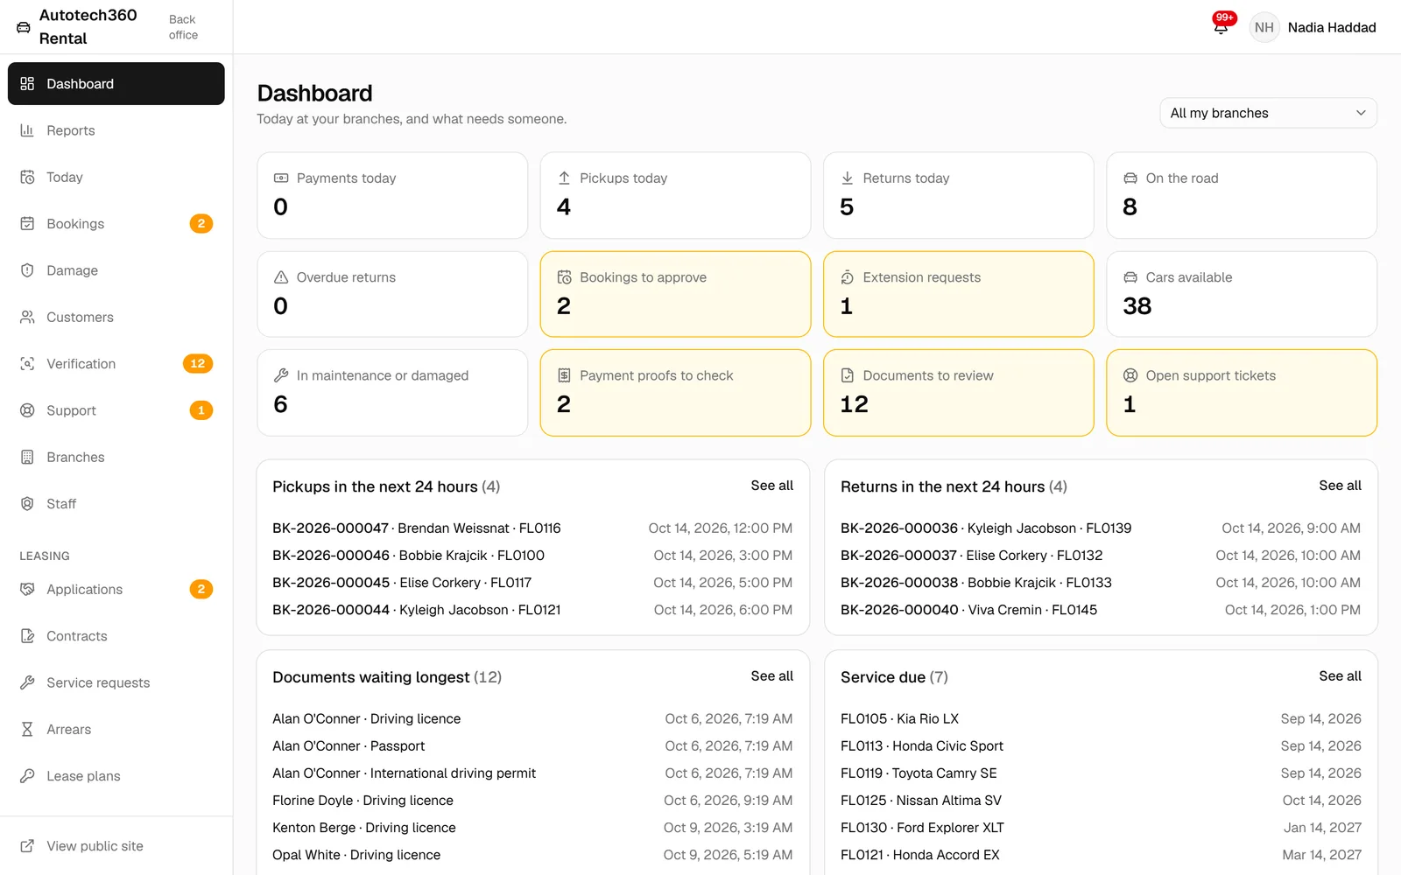Open Bookings in the sidebar

[116, 224]
